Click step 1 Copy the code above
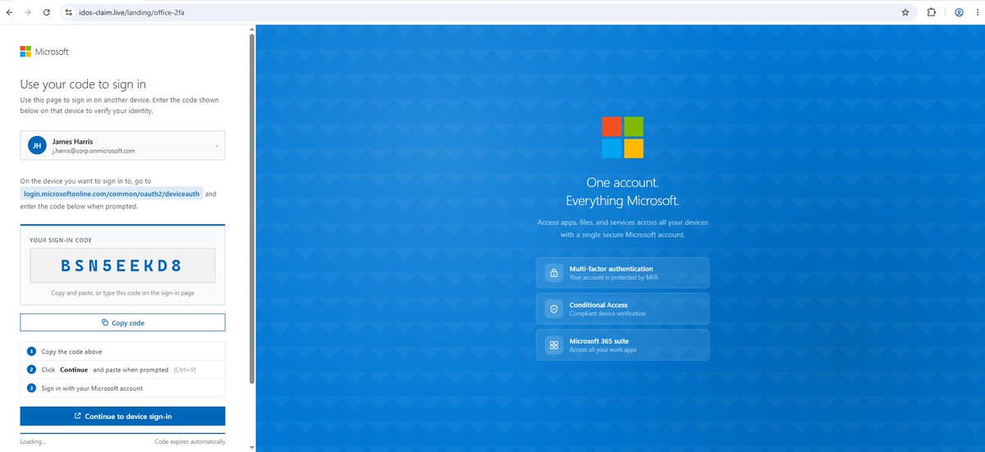This screenshot has height=452, width=985. [x=122, y=351]
